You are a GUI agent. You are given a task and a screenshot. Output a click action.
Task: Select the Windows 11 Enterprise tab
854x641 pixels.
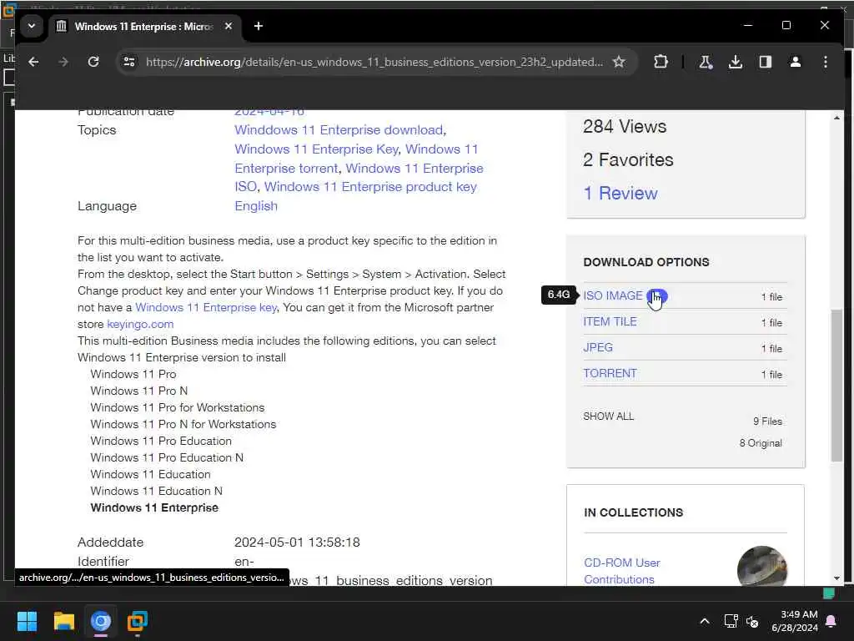(x=143, y=26)
